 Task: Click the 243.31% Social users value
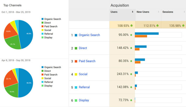click(x=123, y=74)
